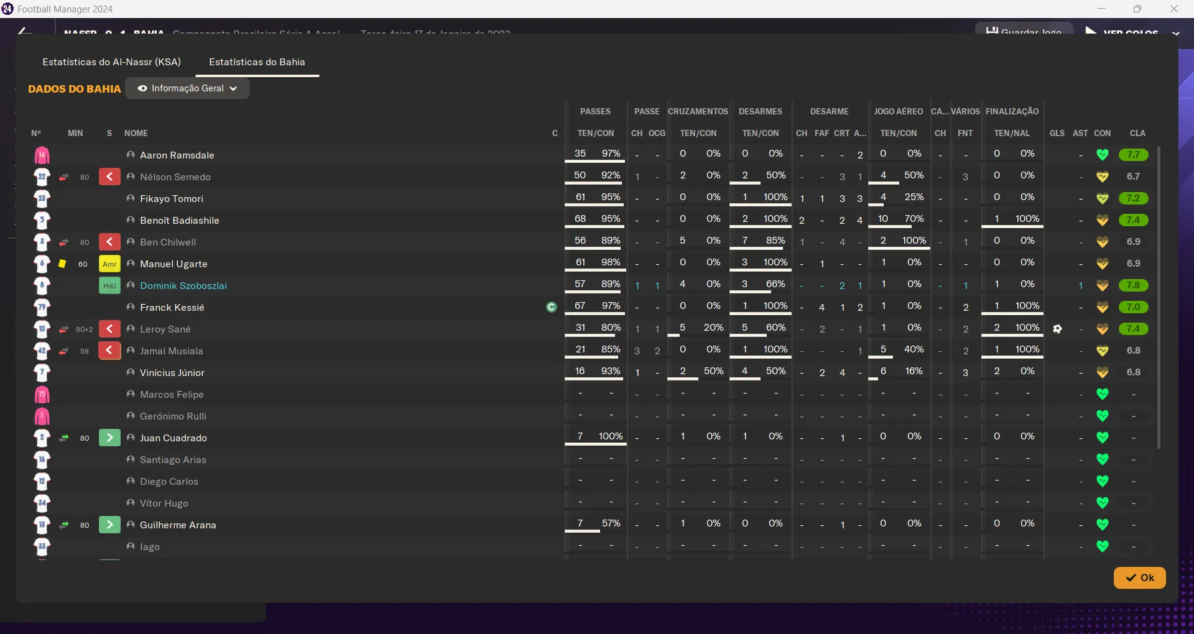Image resolution: width=1194 pixels, height=634 pixels.
Task: Click Vitor Hugo's green condition heart
Action: [x=1103, y=503]
